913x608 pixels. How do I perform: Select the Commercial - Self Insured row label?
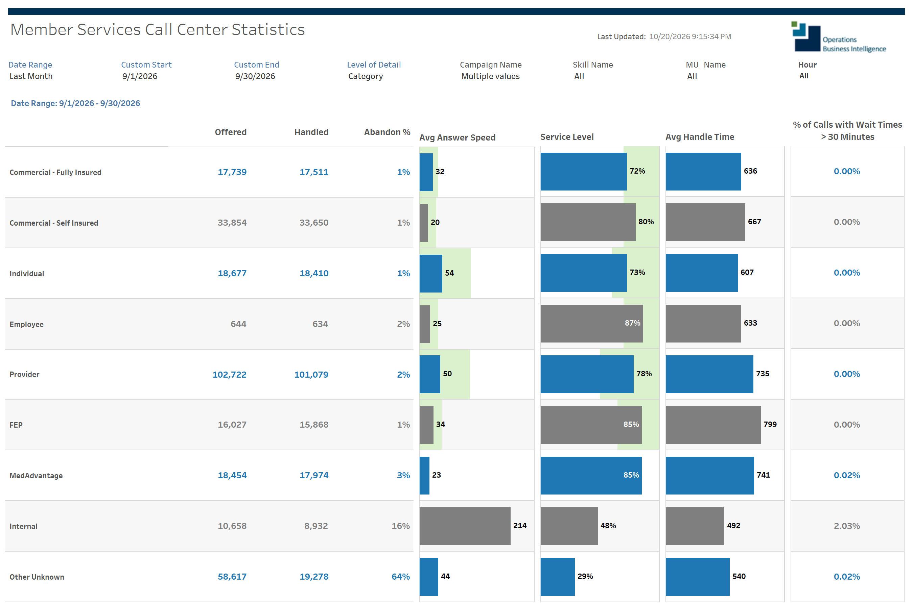click(54, 223)
